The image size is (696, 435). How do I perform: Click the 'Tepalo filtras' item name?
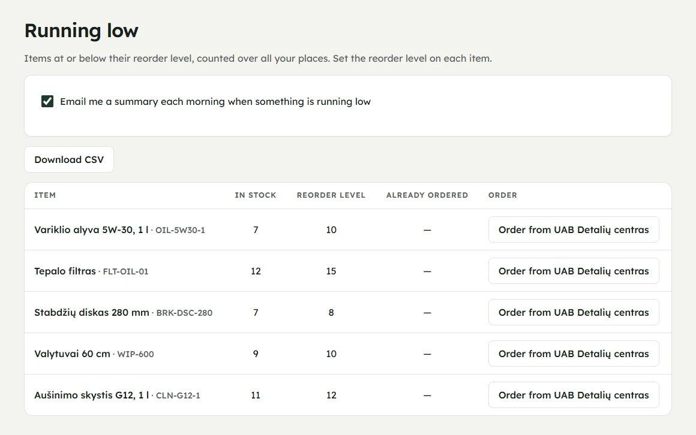(65, 271)
